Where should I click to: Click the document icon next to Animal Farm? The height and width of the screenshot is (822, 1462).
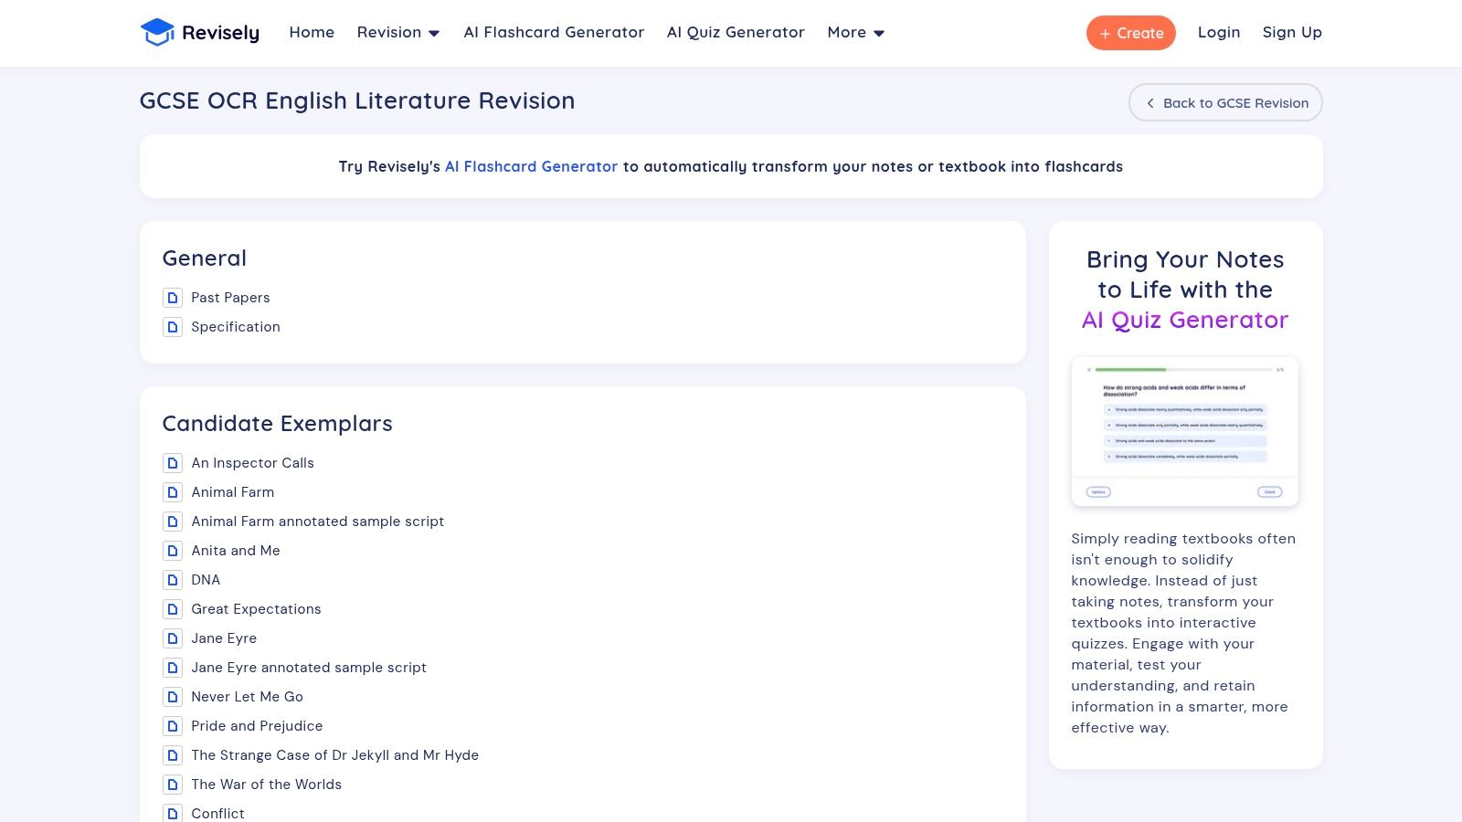[x=173, y=492]
